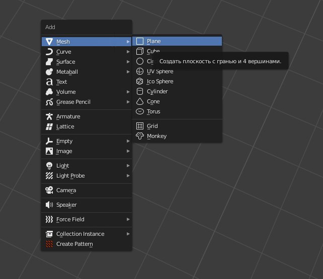Click the Lattice icon
The width and height of the screenshot is (323, 279).
pos(49,126)
